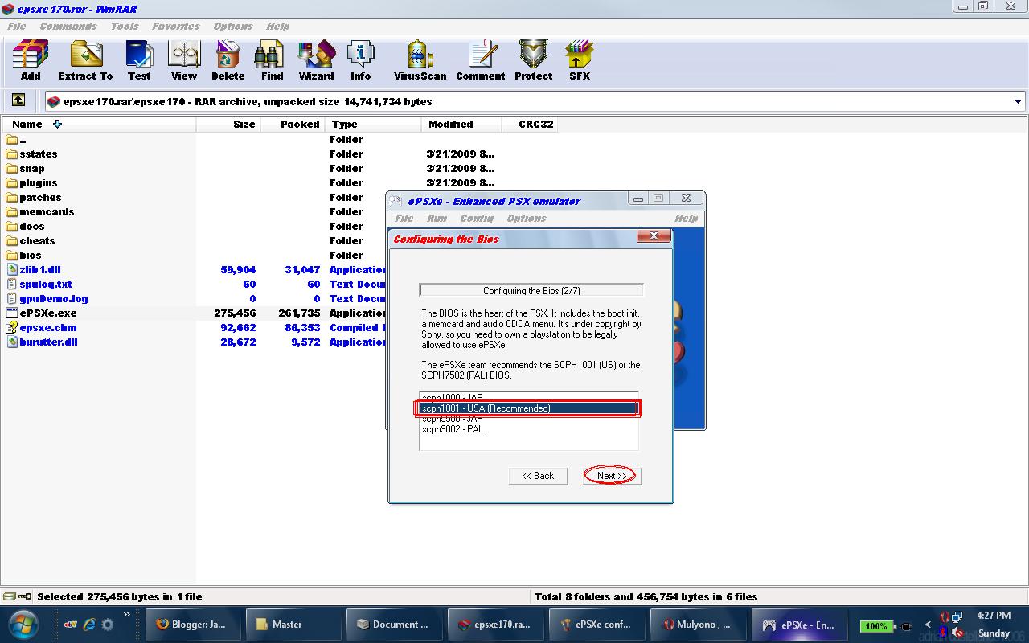Open the archive Comment tool
Viewport: 1029px width, 643px height.
tap(481, 61)
